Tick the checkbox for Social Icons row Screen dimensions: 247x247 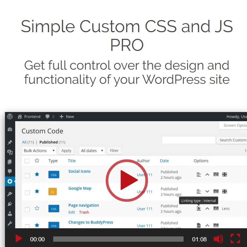[x=27, y=176]
